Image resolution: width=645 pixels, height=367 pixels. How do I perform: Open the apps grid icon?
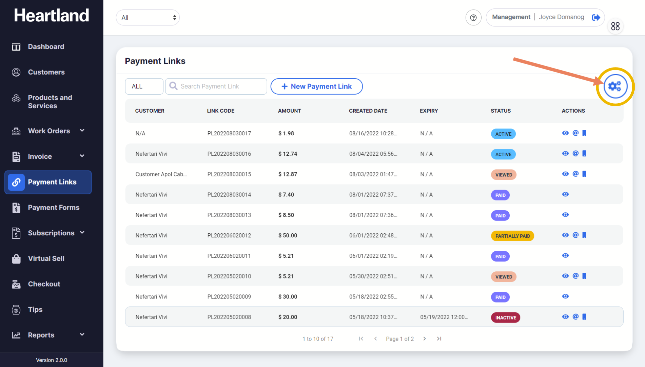tap(615, 26)
